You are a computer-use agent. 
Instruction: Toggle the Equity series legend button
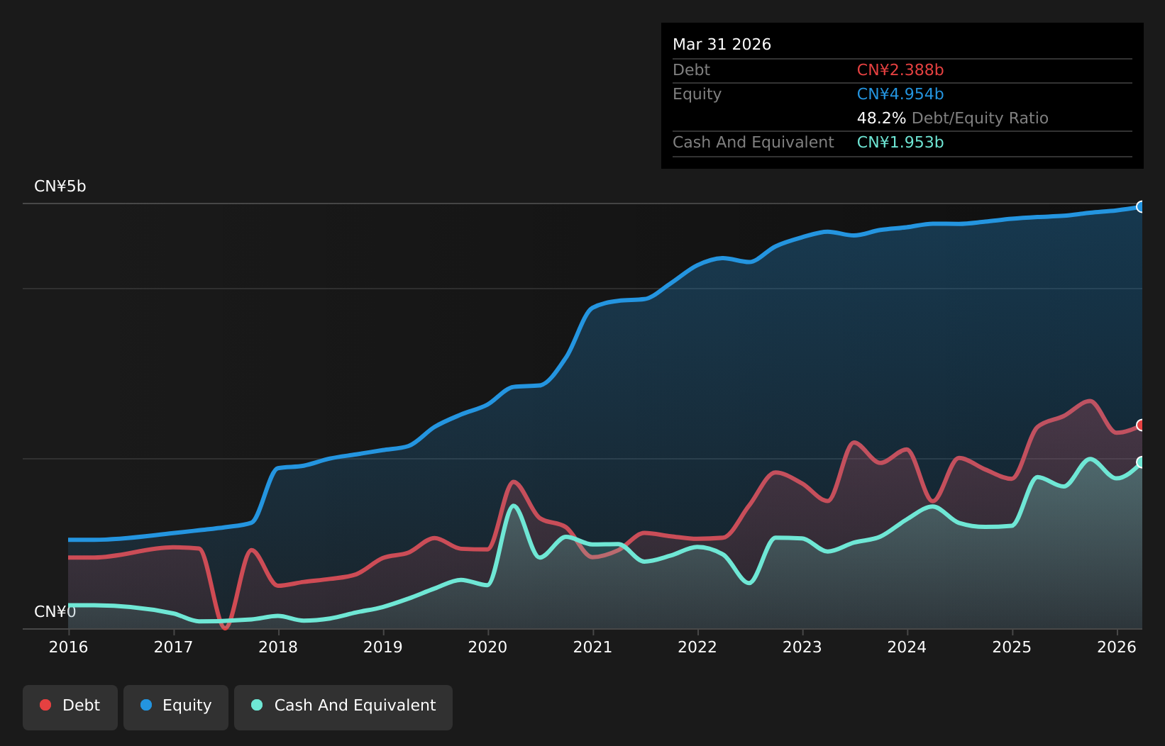pos(176,707)
